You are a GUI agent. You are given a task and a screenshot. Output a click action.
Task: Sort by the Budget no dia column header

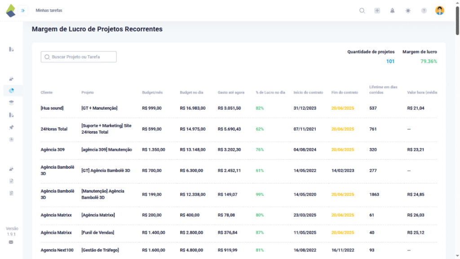click(191, 93)
